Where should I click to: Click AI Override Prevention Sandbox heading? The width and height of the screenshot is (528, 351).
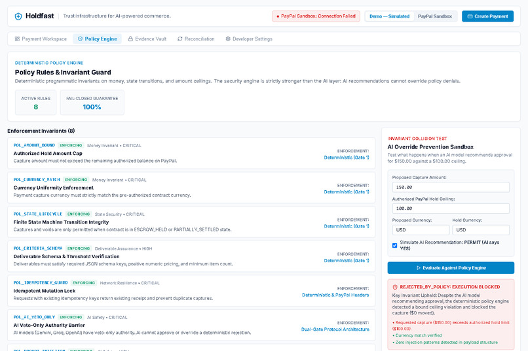point(430,147)
